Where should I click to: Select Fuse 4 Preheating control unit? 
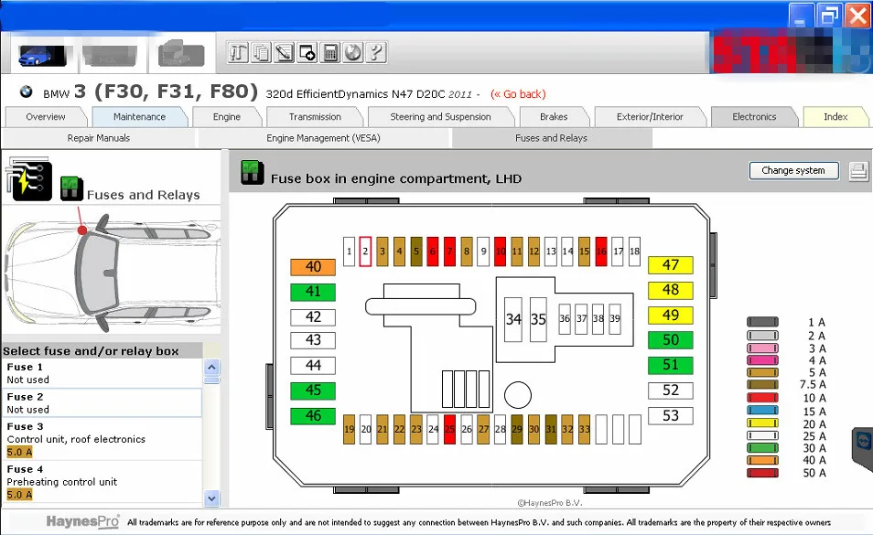coord(102,482)
